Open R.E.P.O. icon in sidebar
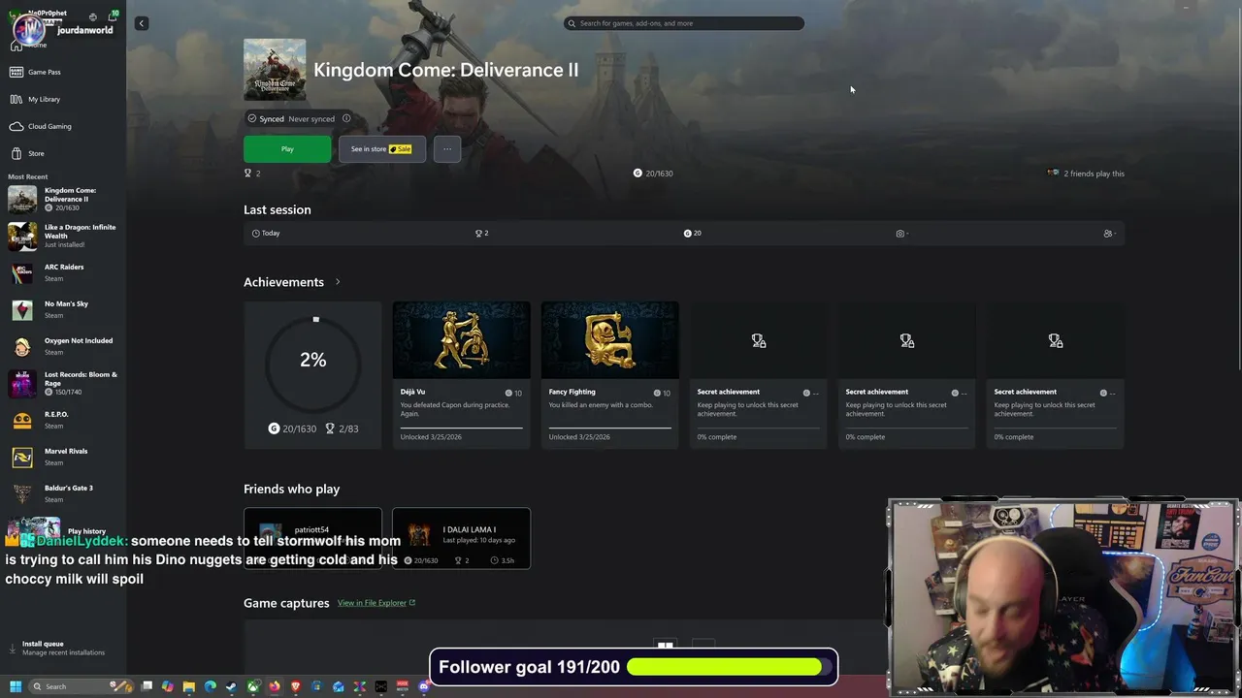The width and height of the screenshot is (1242, 698). [x=22, y=420]
